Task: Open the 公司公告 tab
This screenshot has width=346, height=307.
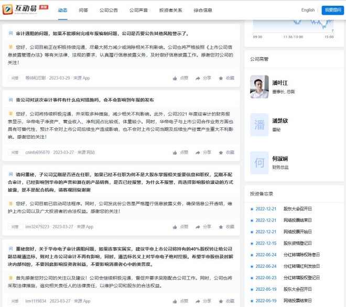Action: point(109,10)
